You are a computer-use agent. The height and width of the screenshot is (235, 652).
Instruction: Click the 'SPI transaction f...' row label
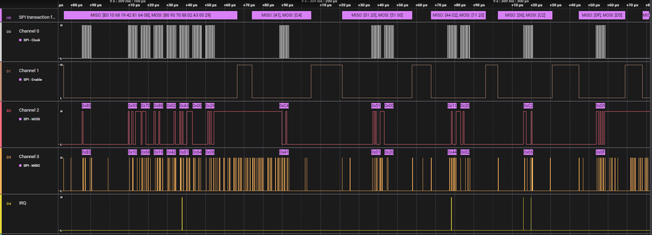[37, 18]
